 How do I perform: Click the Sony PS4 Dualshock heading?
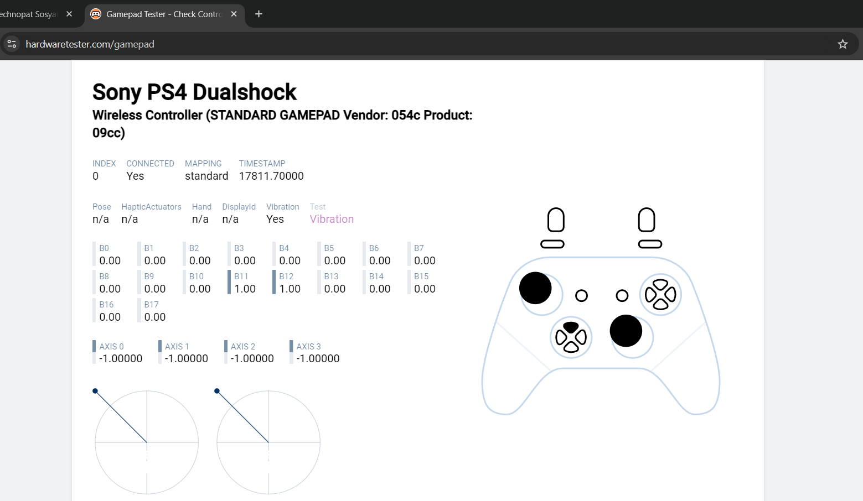(x=194, y=92)
